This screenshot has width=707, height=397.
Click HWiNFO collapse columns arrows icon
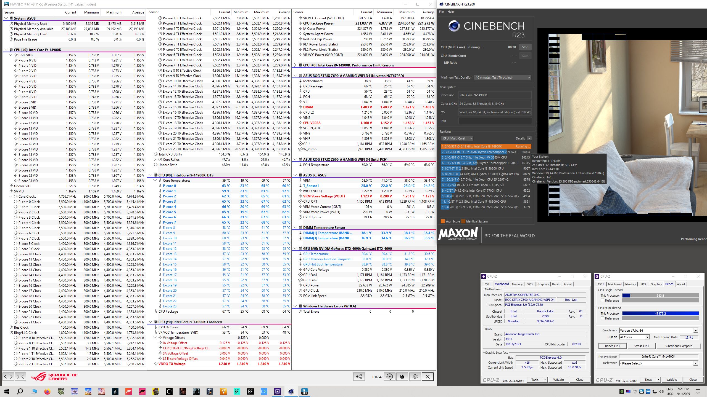pos(20,376)
